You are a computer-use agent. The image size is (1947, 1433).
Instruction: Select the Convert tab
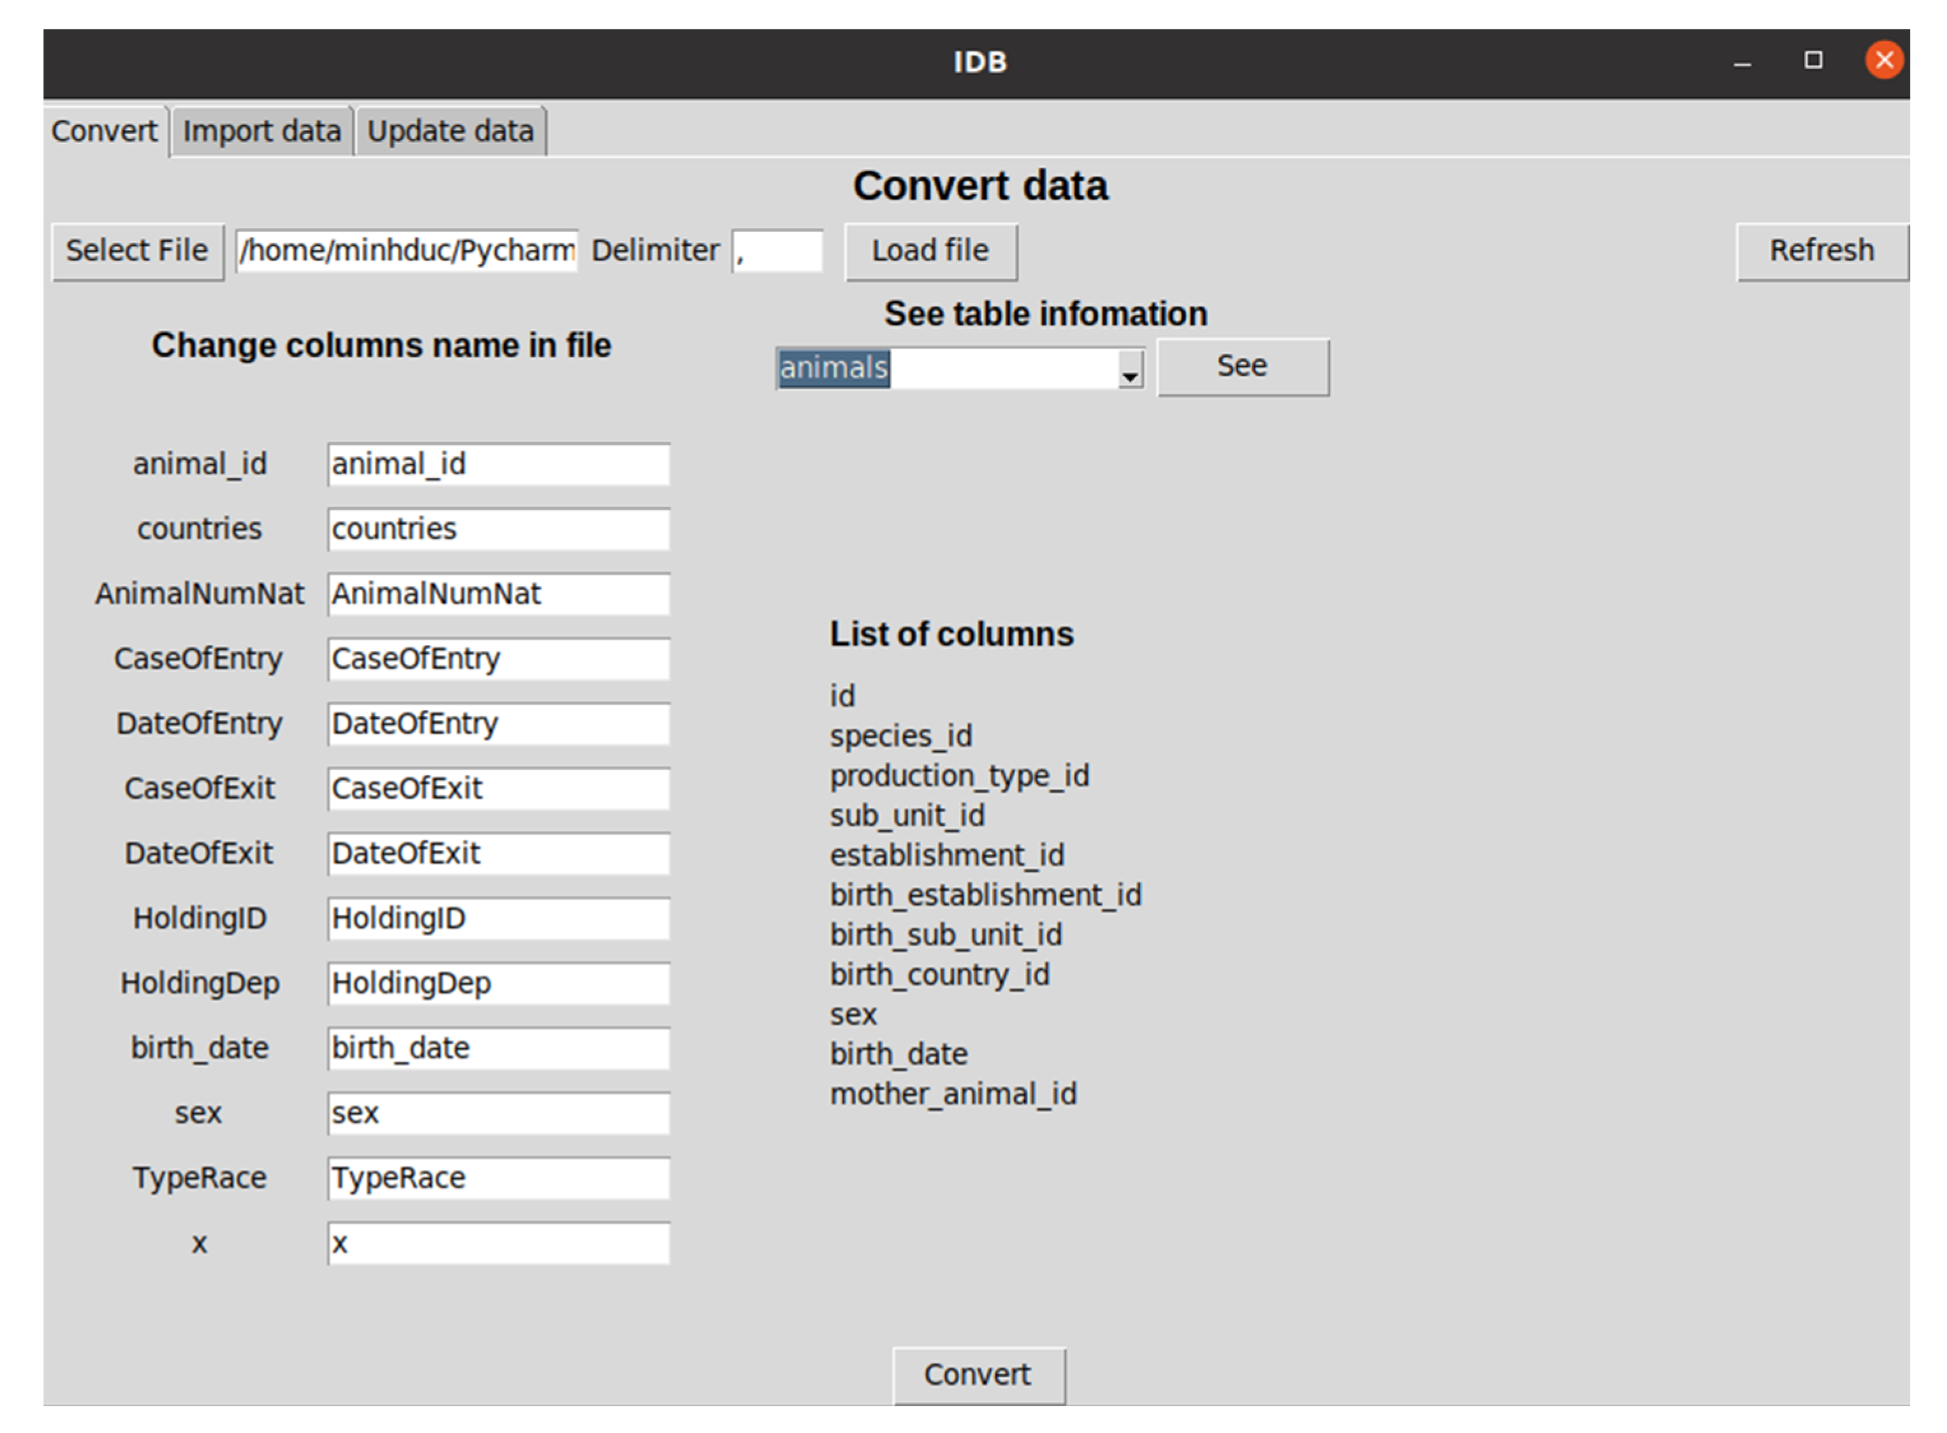pyautogui.click(x=104, y=132)
